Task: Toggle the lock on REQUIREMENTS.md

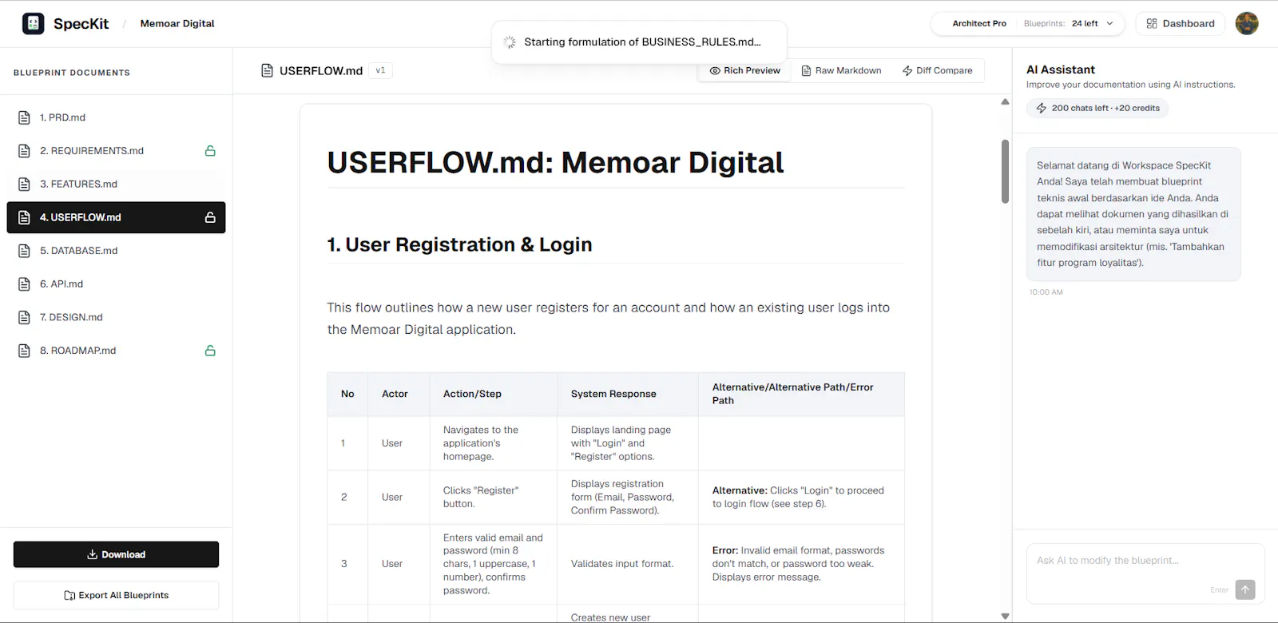Action: tap(210, 151)
